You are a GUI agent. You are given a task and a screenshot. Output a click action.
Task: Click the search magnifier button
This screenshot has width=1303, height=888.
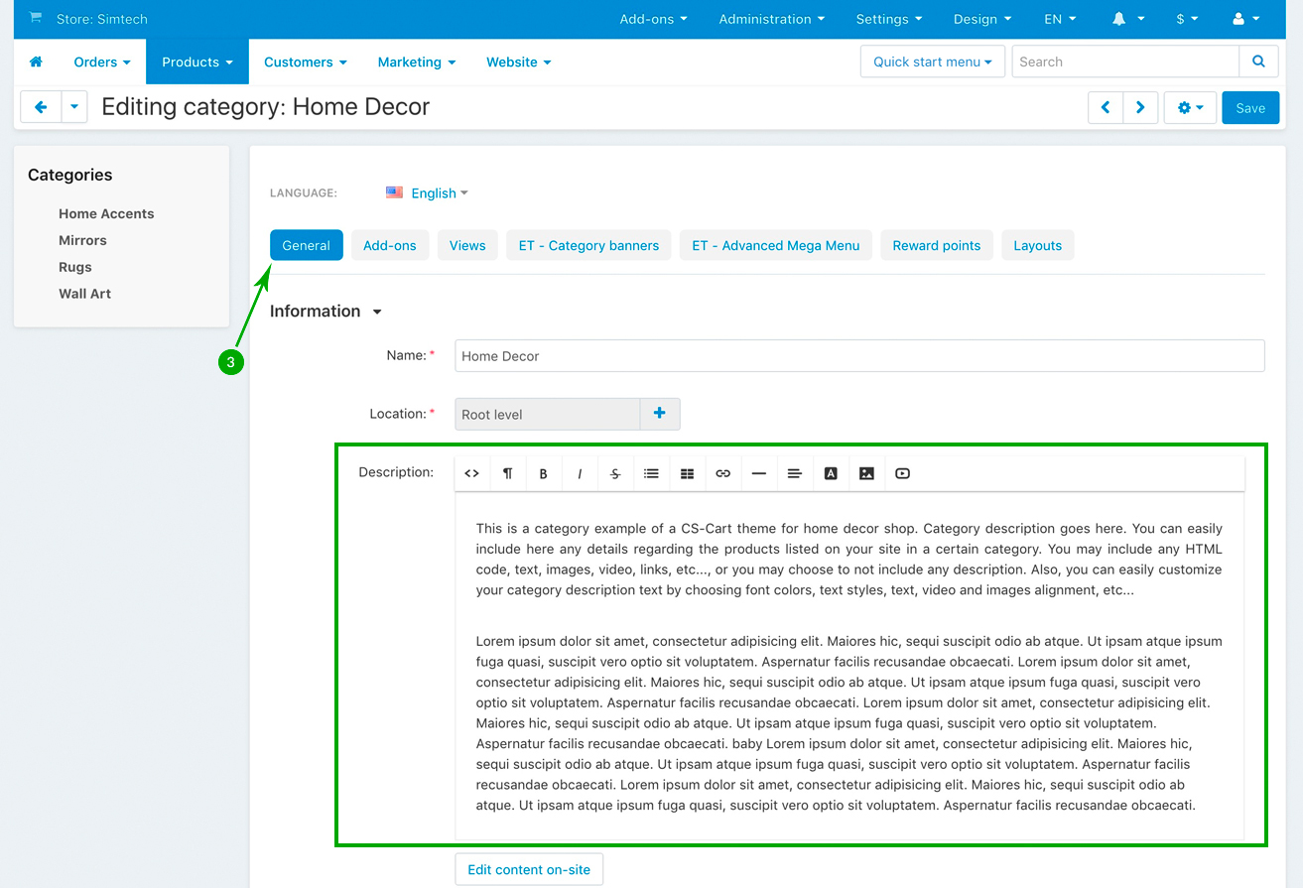[1258, 62]
